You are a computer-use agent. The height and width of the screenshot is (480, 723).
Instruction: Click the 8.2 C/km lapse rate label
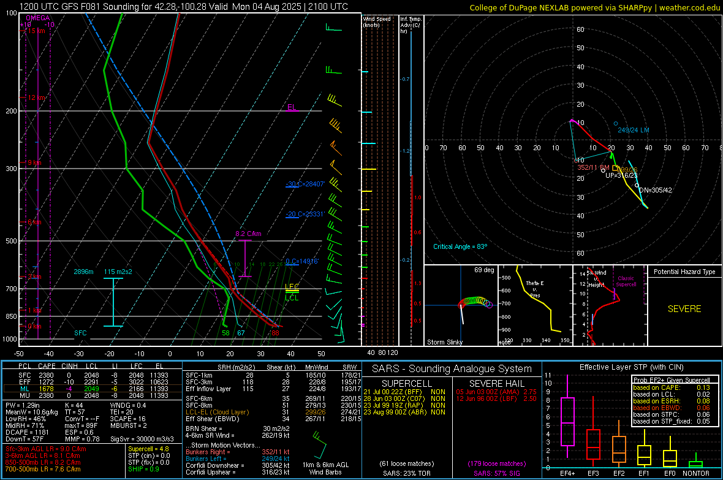(x=248, y=234)
